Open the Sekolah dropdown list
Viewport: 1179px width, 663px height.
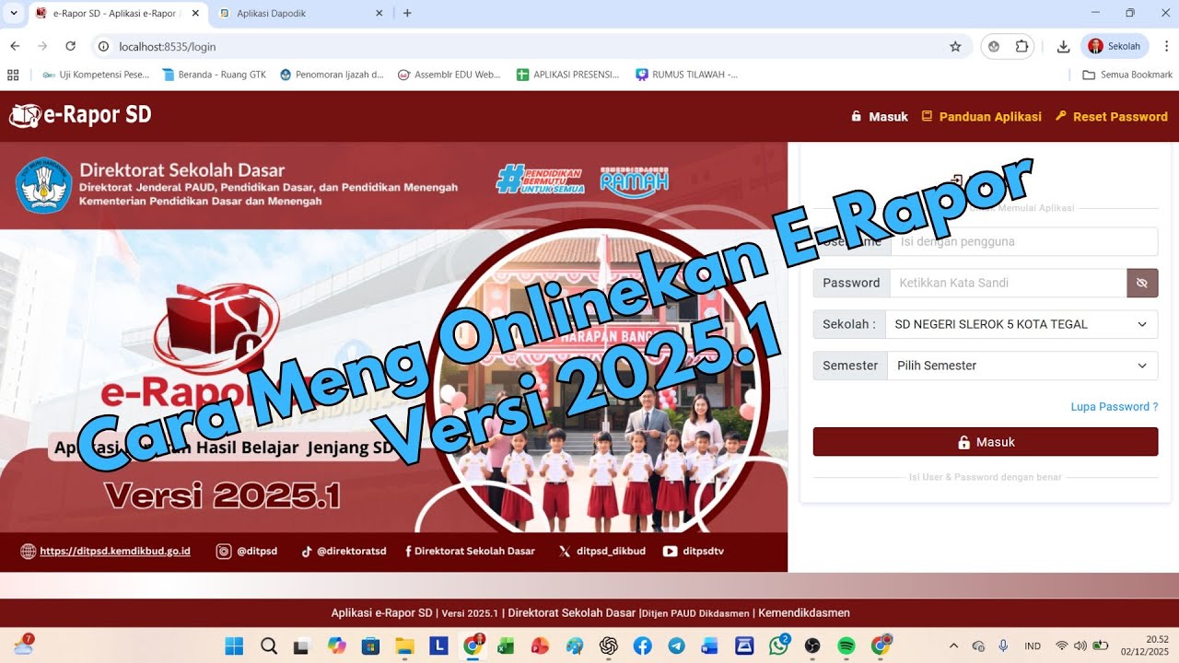pos(1021,324)
